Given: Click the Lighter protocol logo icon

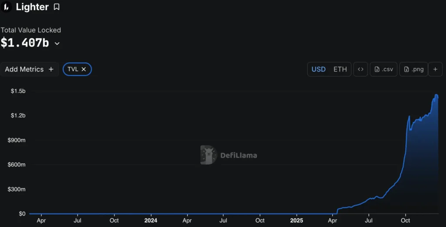Looking at the screenshot, I should tap(6, 7).
